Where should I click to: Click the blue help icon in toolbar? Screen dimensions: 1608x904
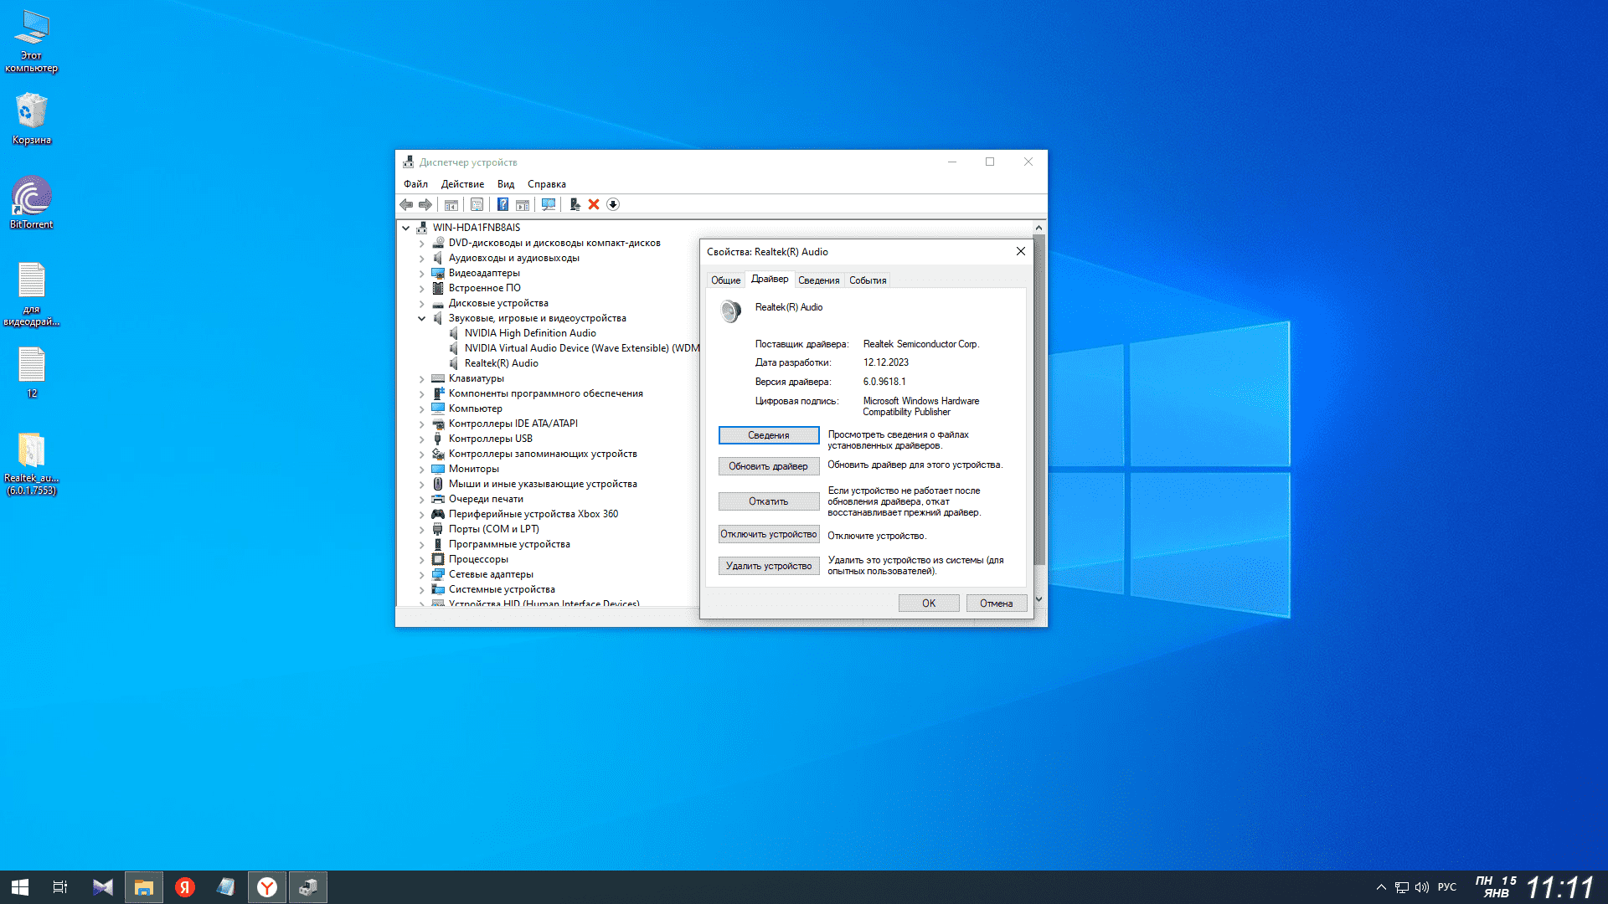tap(502, 204)
